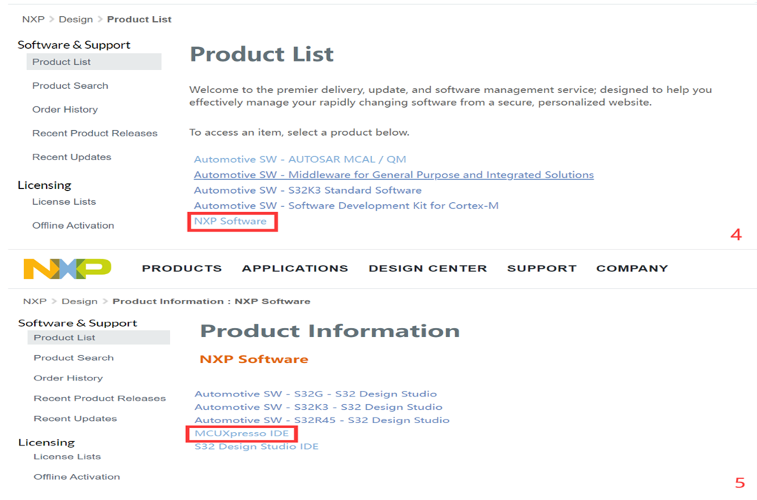Open the PRODUCTS menu

click(x=182, y=269)
